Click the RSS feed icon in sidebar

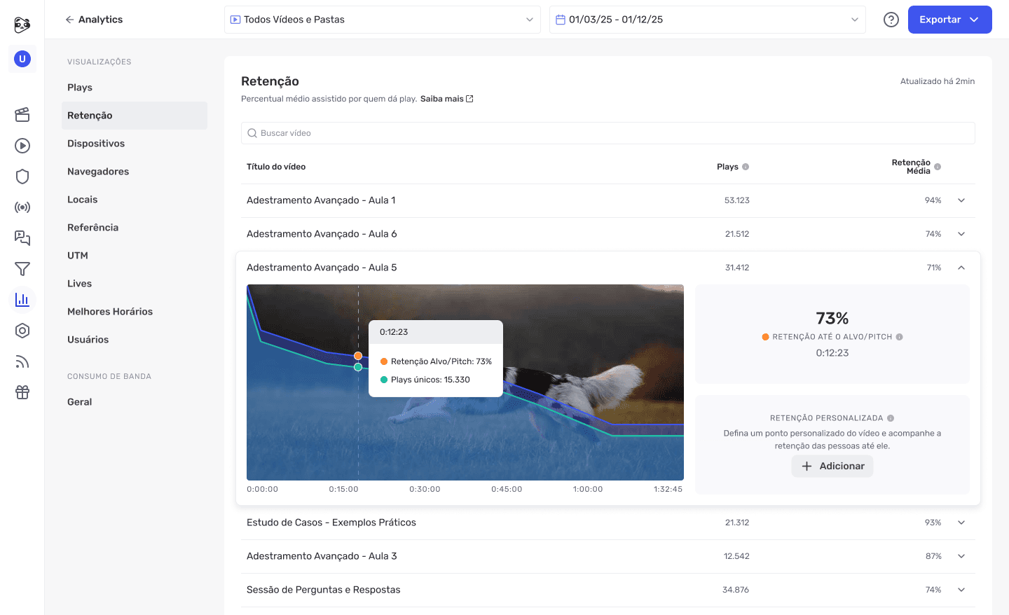(22, 361)
